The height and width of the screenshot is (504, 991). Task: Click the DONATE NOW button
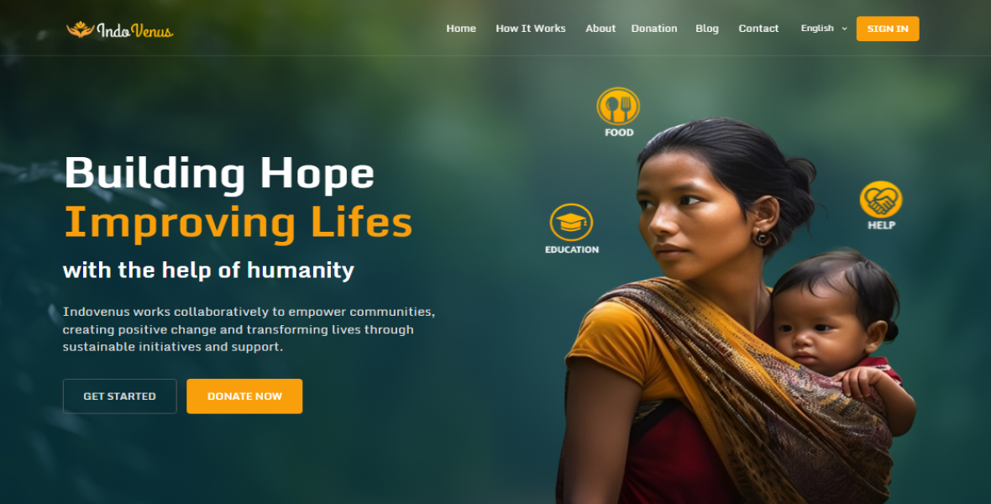tap(244, 396)
